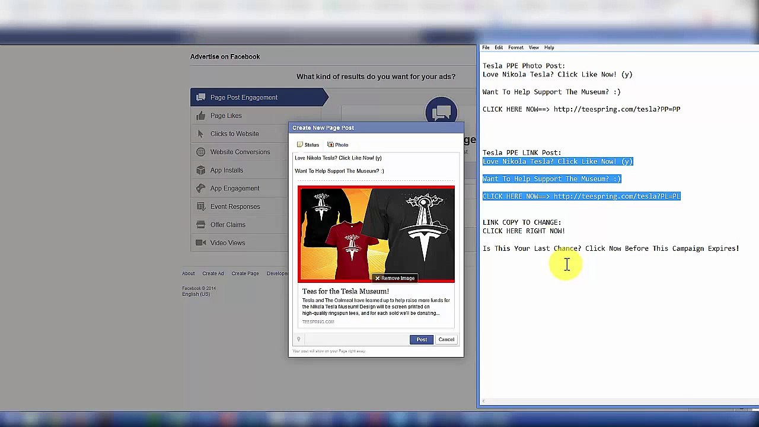Select the Video Views camera icon
This screenshot has width=759, height=427.
tap(200, 243)
